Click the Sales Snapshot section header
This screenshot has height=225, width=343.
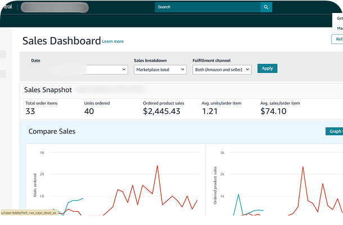[47, 89]
